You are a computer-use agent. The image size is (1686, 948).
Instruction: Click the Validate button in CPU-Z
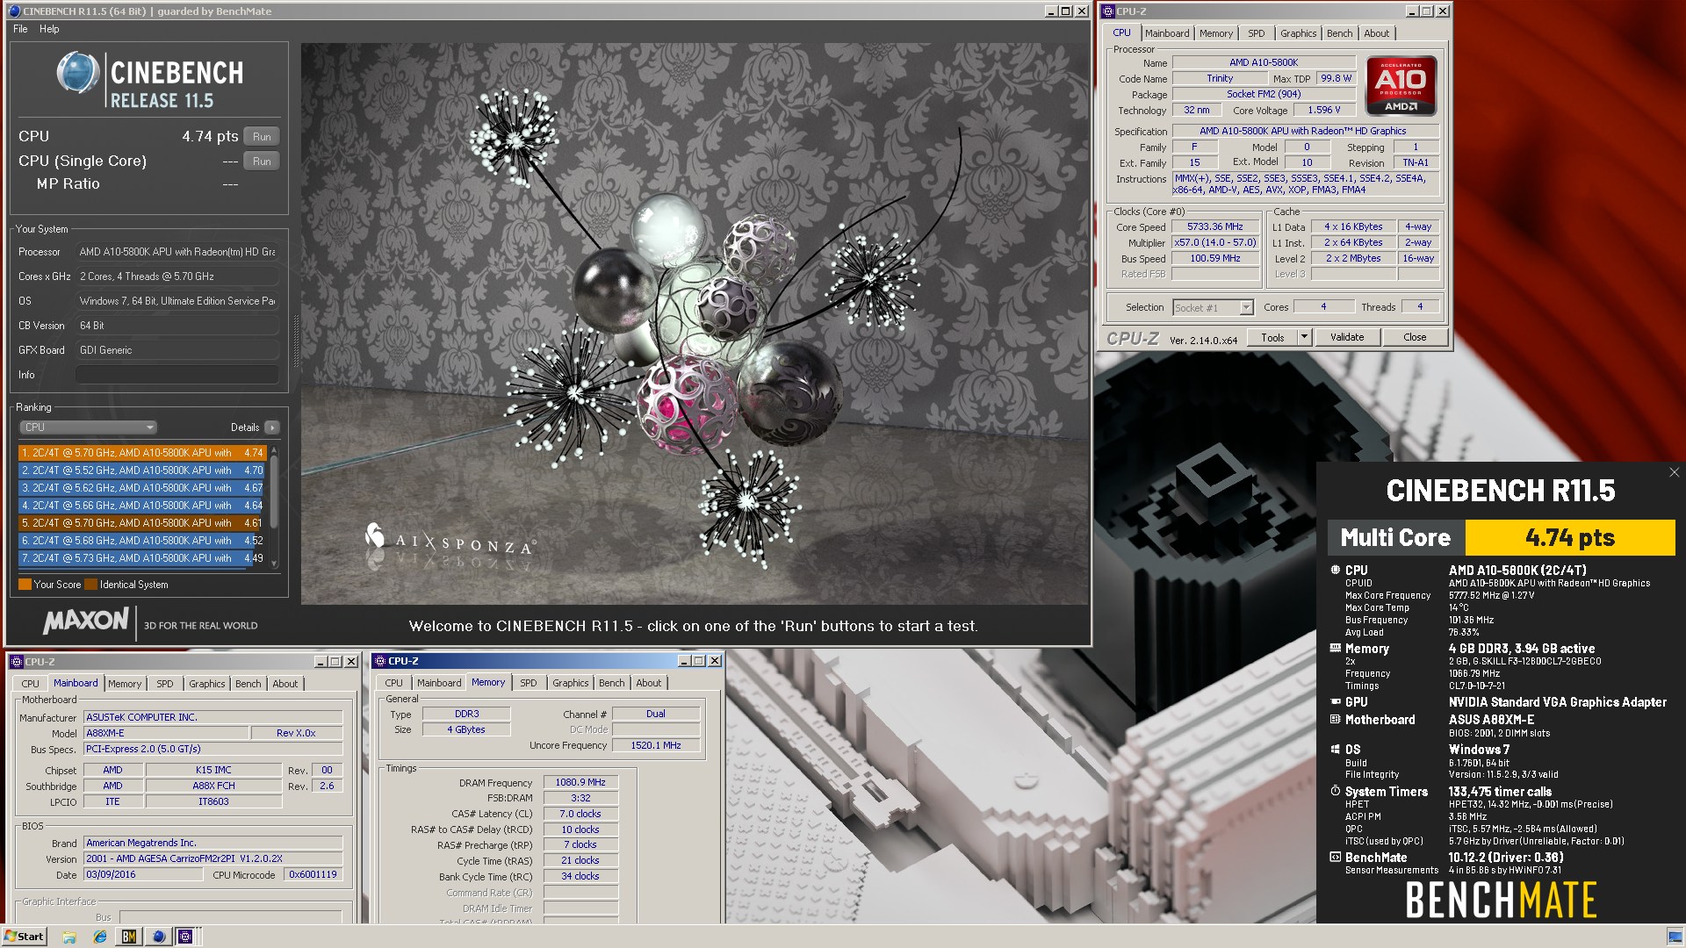(1347, 337)
